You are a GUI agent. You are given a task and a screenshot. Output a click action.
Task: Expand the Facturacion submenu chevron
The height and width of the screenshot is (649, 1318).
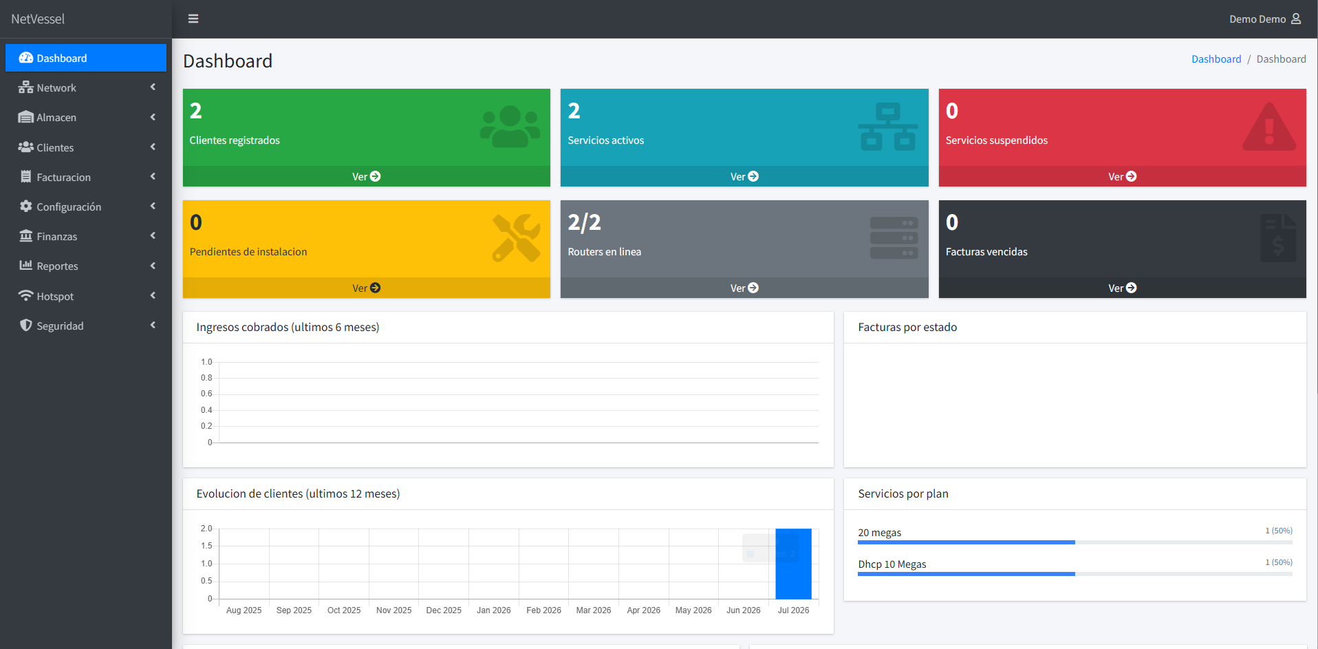[x=153, y=176]
